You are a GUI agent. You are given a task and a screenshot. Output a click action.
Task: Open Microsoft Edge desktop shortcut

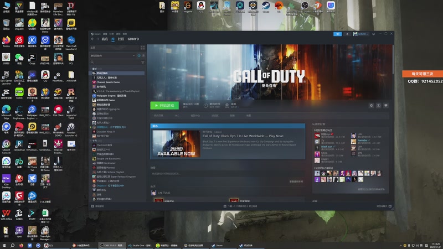point(6,112)
